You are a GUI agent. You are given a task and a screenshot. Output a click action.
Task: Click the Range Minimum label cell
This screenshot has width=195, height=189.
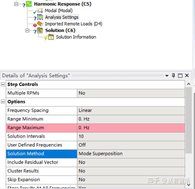point(41,119)
